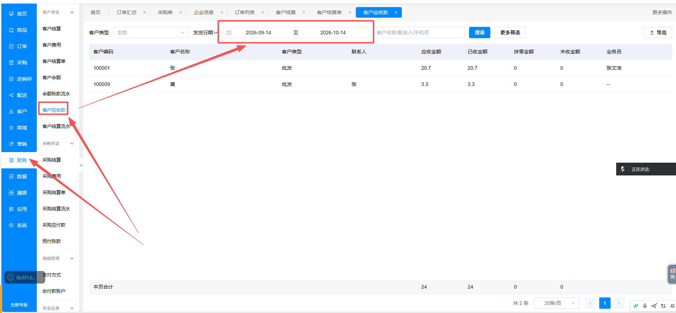Screen dimensions: 676x313
Task: Open the 营销 marketing tag icon
Action: [11, 144]
